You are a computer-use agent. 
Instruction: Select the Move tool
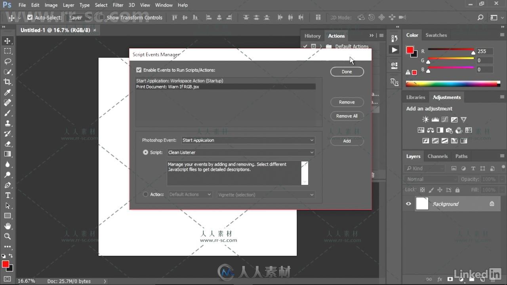8,41
